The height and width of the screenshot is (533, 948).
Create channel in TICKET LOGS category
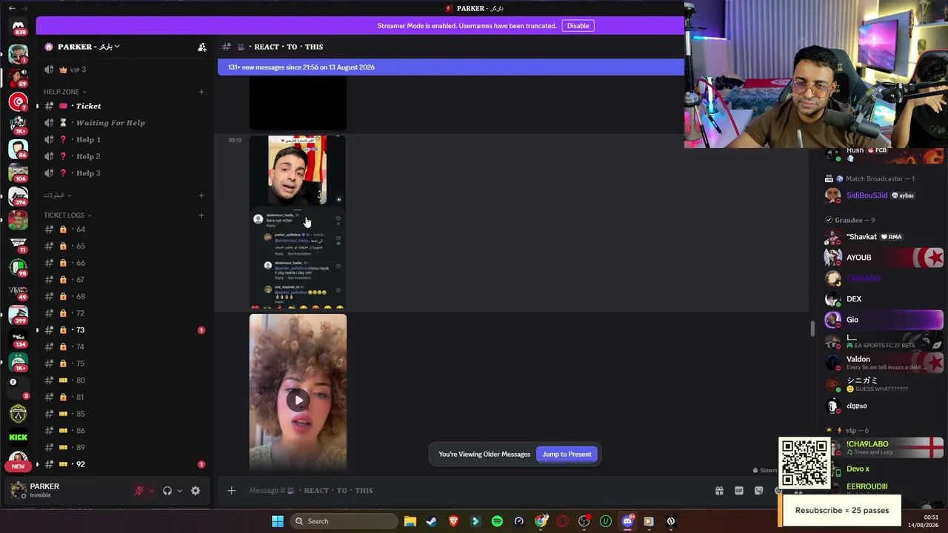pos(201,215)
